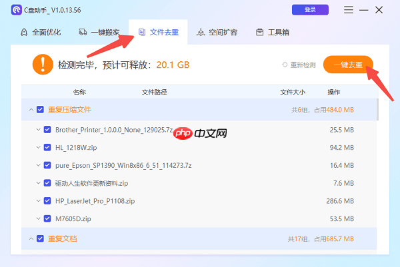Screen dimensions: 400x267
Task: Click the 文件路径 column header
Action: coord(155,92)
